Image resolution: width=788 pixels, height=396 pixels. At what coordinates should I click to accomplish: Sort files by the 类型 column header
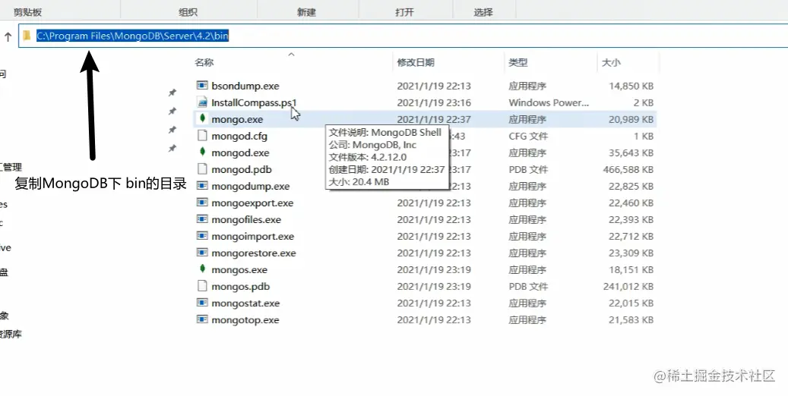click(518, 63)
